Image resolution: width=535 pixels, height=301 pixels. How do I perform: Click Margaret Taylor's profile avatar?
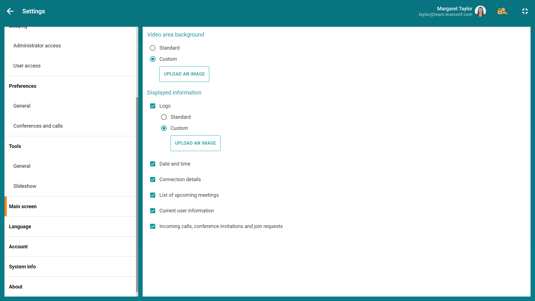coord(480,11)
